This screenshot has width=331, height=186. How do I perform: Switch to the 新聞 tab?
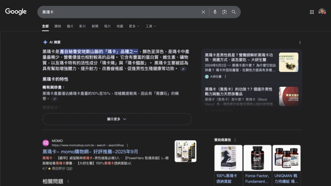pos(95,26)
